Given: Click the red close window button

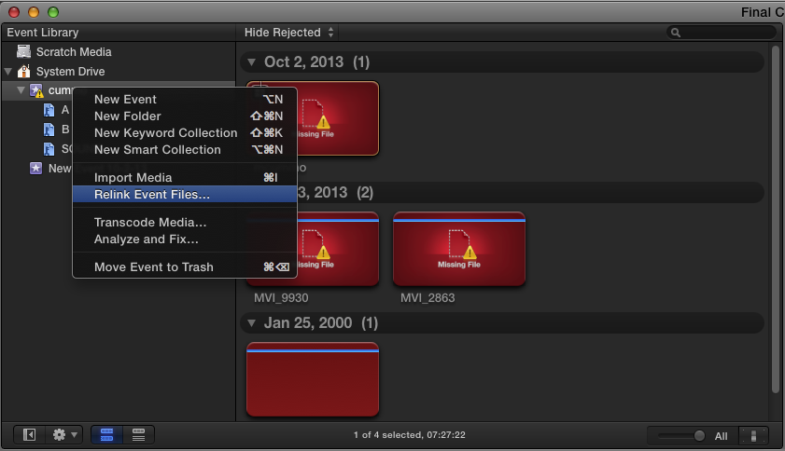Looking at the screenshot, I should pyautogui.click(x=14, y=12).
